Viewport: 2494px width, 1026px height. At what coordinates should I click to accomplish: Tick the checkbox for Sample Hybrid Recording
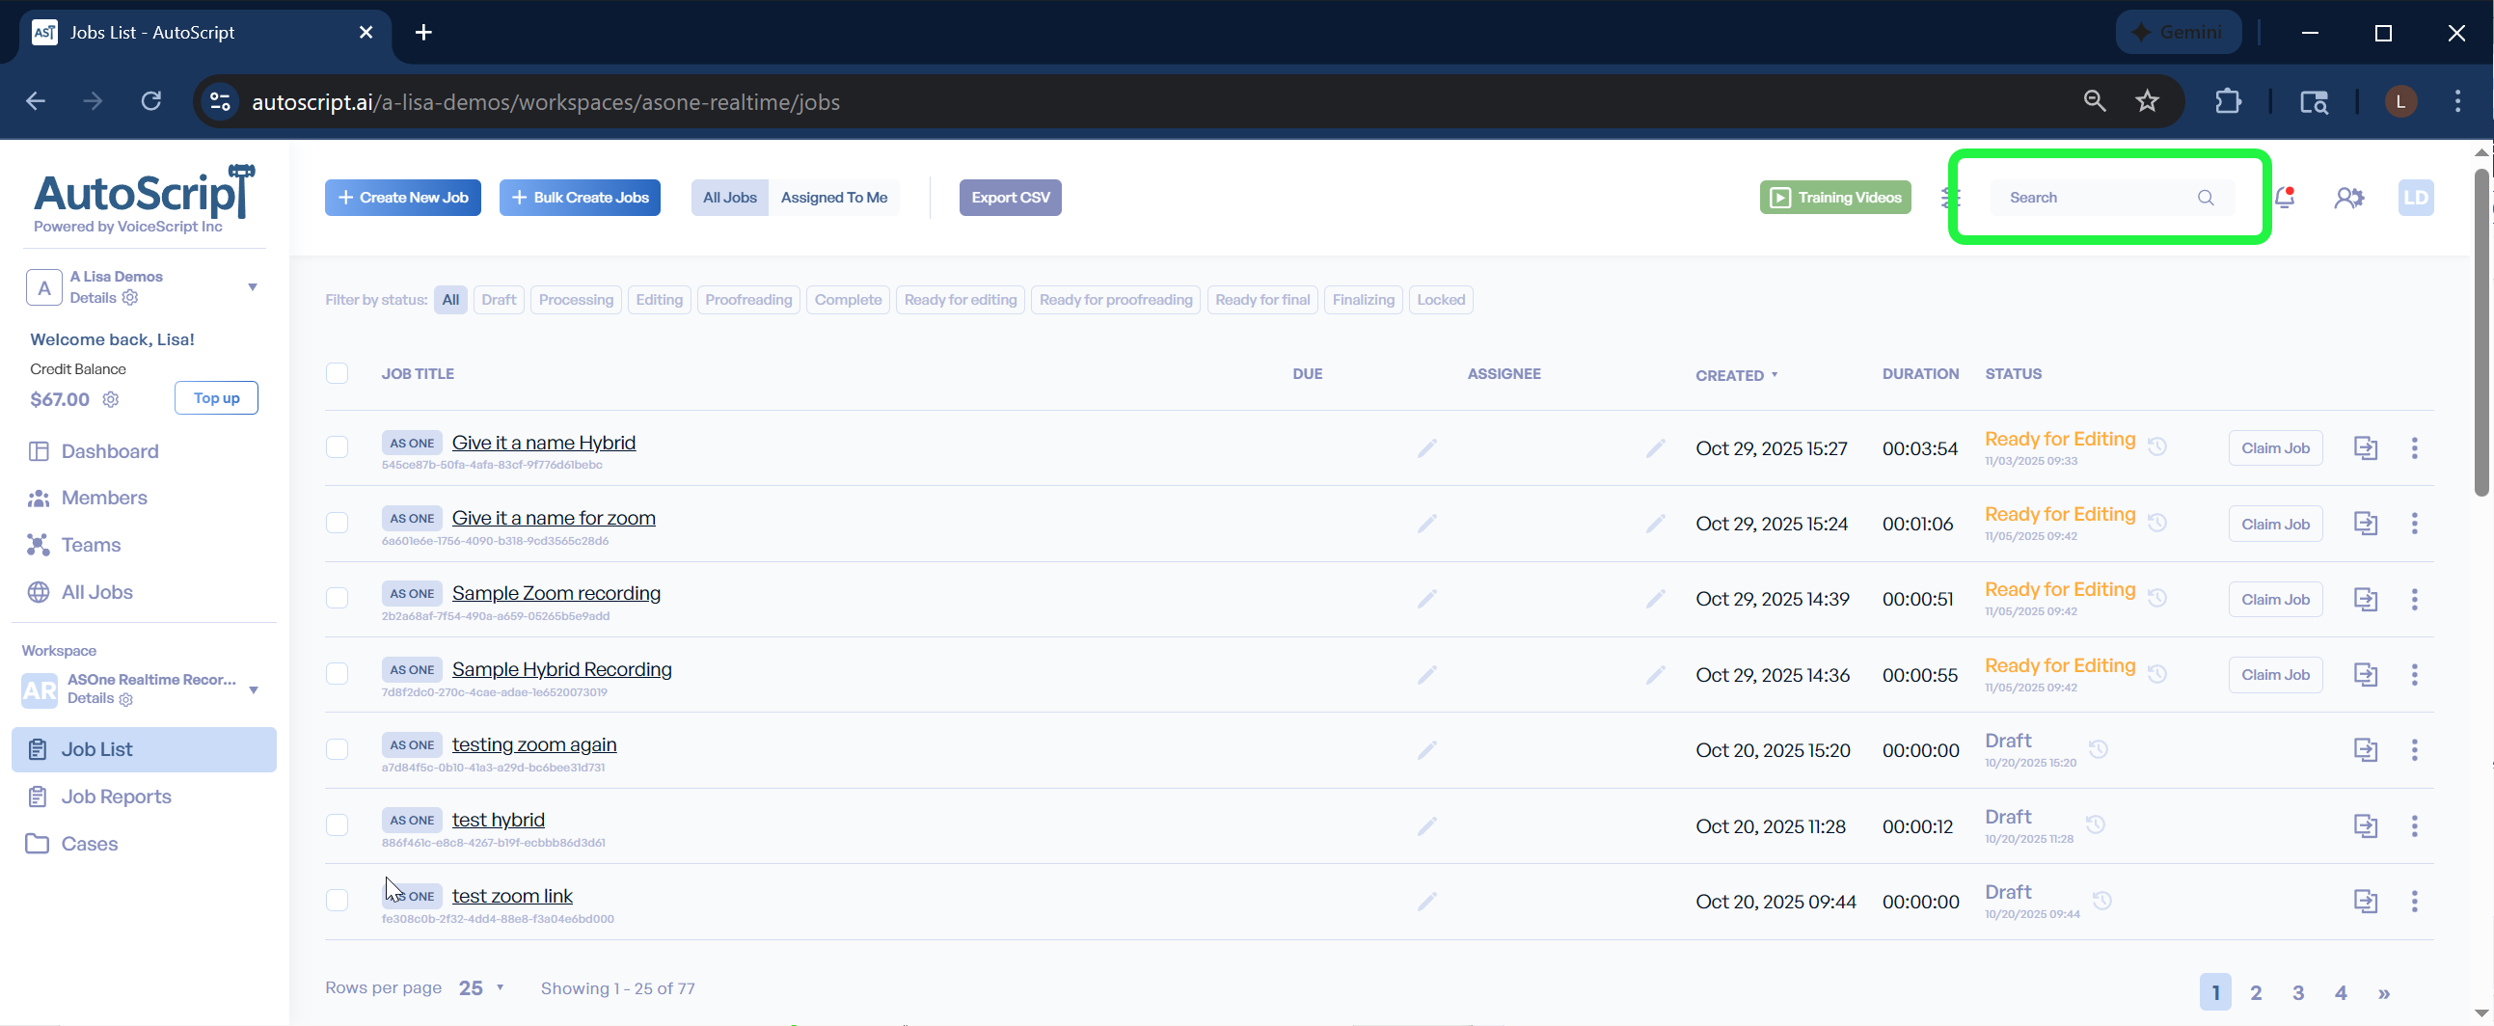click(337, 674)
